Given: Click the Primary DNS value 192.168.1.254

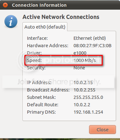Looking at the screenshot, I should pyautogui.click(x=88, y=112).
